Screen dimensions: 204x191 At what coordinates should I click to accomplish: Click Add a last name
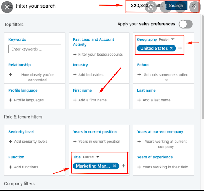pyautogui.click(x=157, y=100)
